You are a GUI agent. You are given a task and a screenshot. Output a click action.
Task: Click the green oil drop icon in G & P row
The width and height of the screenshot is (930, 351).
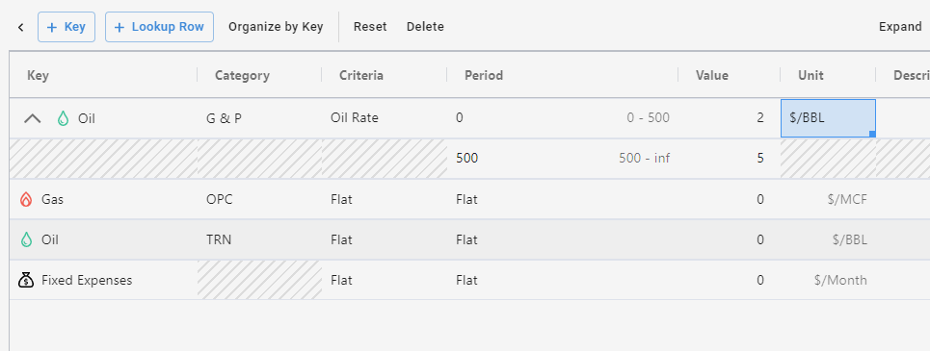pos(63,118)
